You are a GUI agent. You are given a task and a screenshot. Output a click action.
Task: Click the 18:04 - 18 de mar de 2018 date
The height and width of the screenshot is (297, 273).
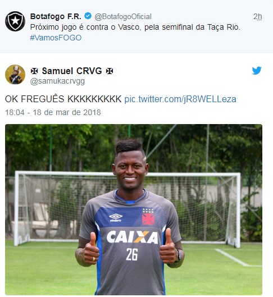[53, 112]
